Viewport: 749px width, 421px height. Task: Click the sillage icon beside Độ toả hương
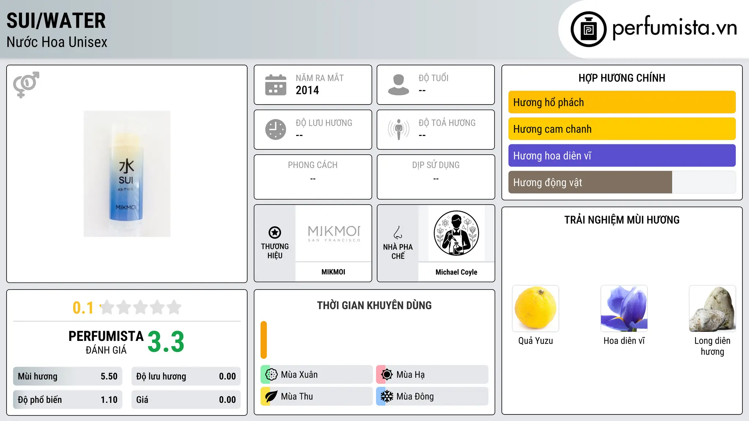[x=399, y=129]
